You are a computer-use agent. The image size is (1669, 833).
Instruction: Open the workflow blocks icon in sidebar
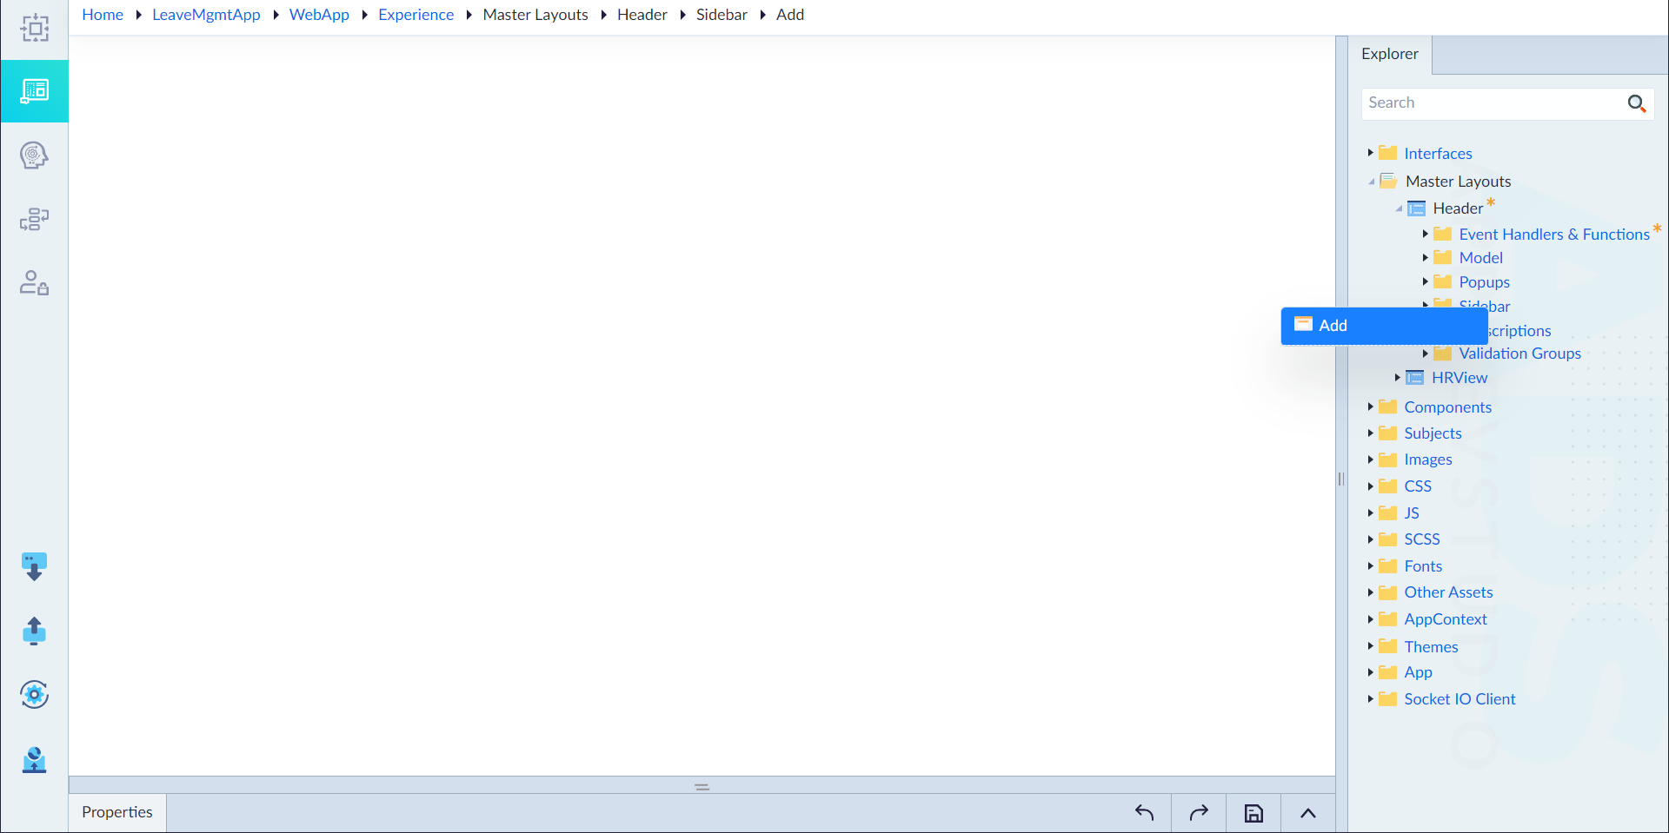tap(34, 219)
